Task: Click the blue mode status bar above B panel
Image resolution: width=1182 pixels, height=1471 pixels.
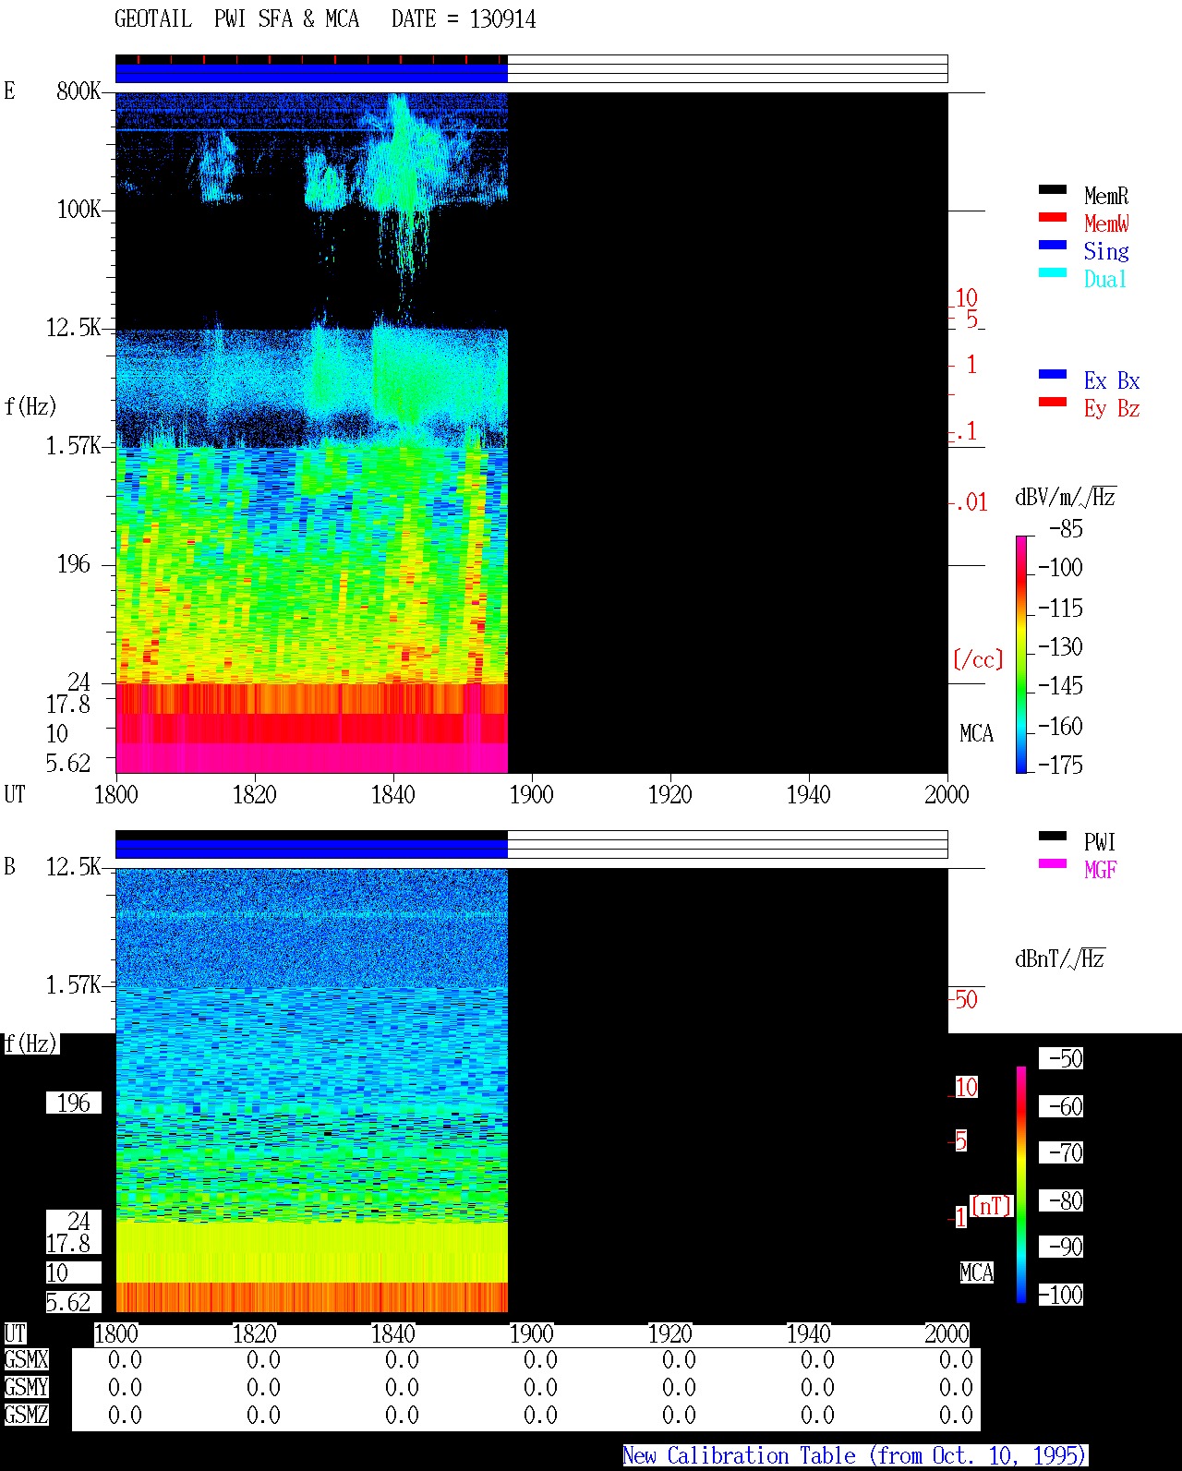Action: [x=311, y=849]
